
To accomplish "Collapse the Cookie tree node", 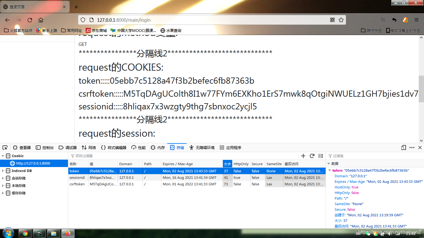I will [3, 156].
